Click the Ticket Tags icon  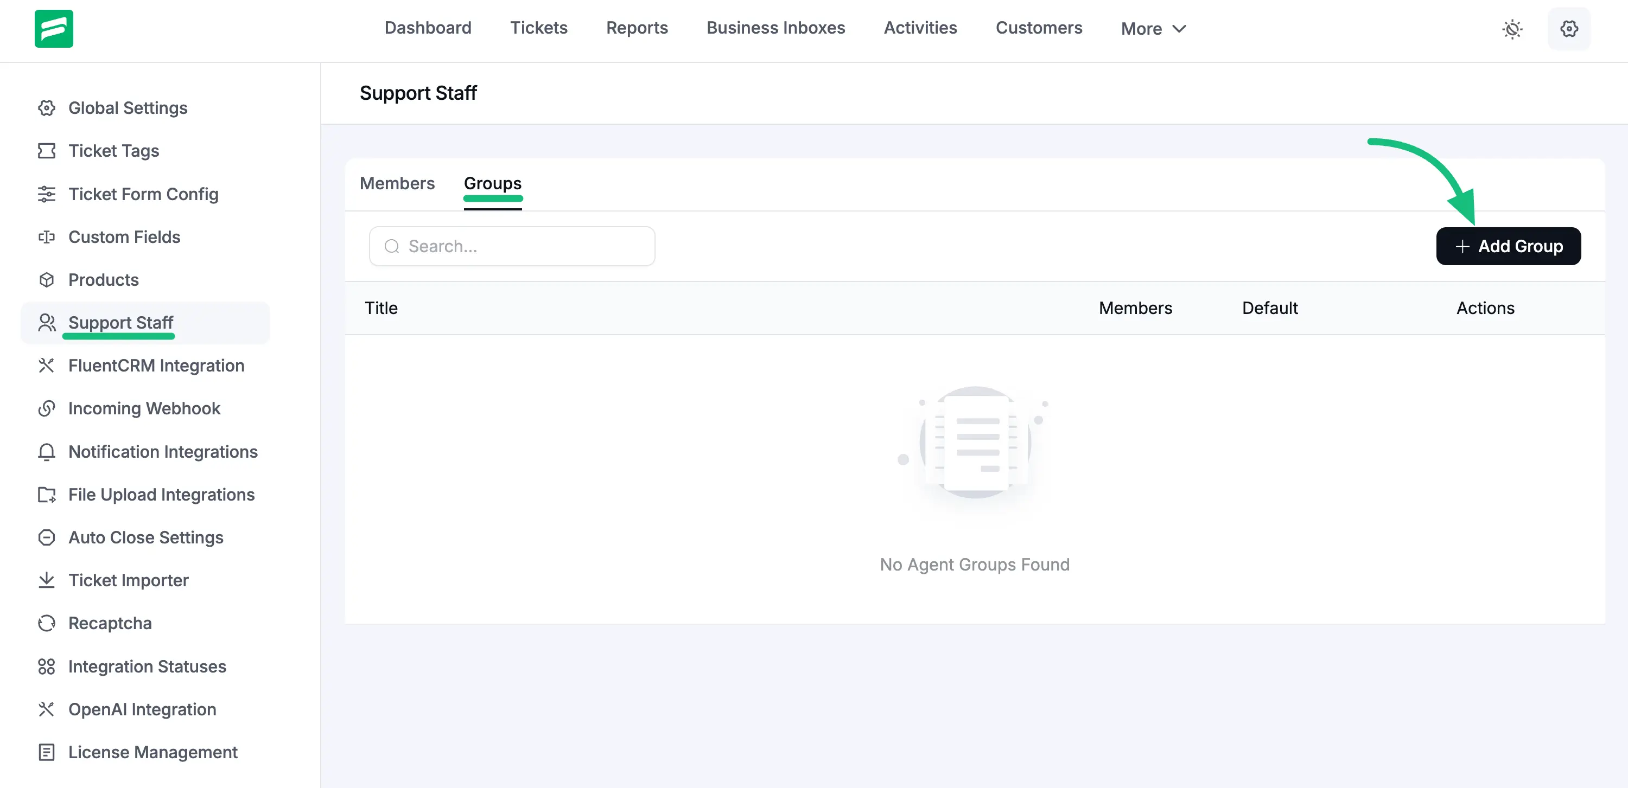pyautogui.click(x=47, y=151)
